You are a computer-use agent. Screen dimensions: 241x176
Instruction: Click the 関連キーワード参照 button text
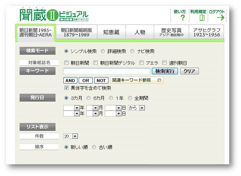pos(131,80)
